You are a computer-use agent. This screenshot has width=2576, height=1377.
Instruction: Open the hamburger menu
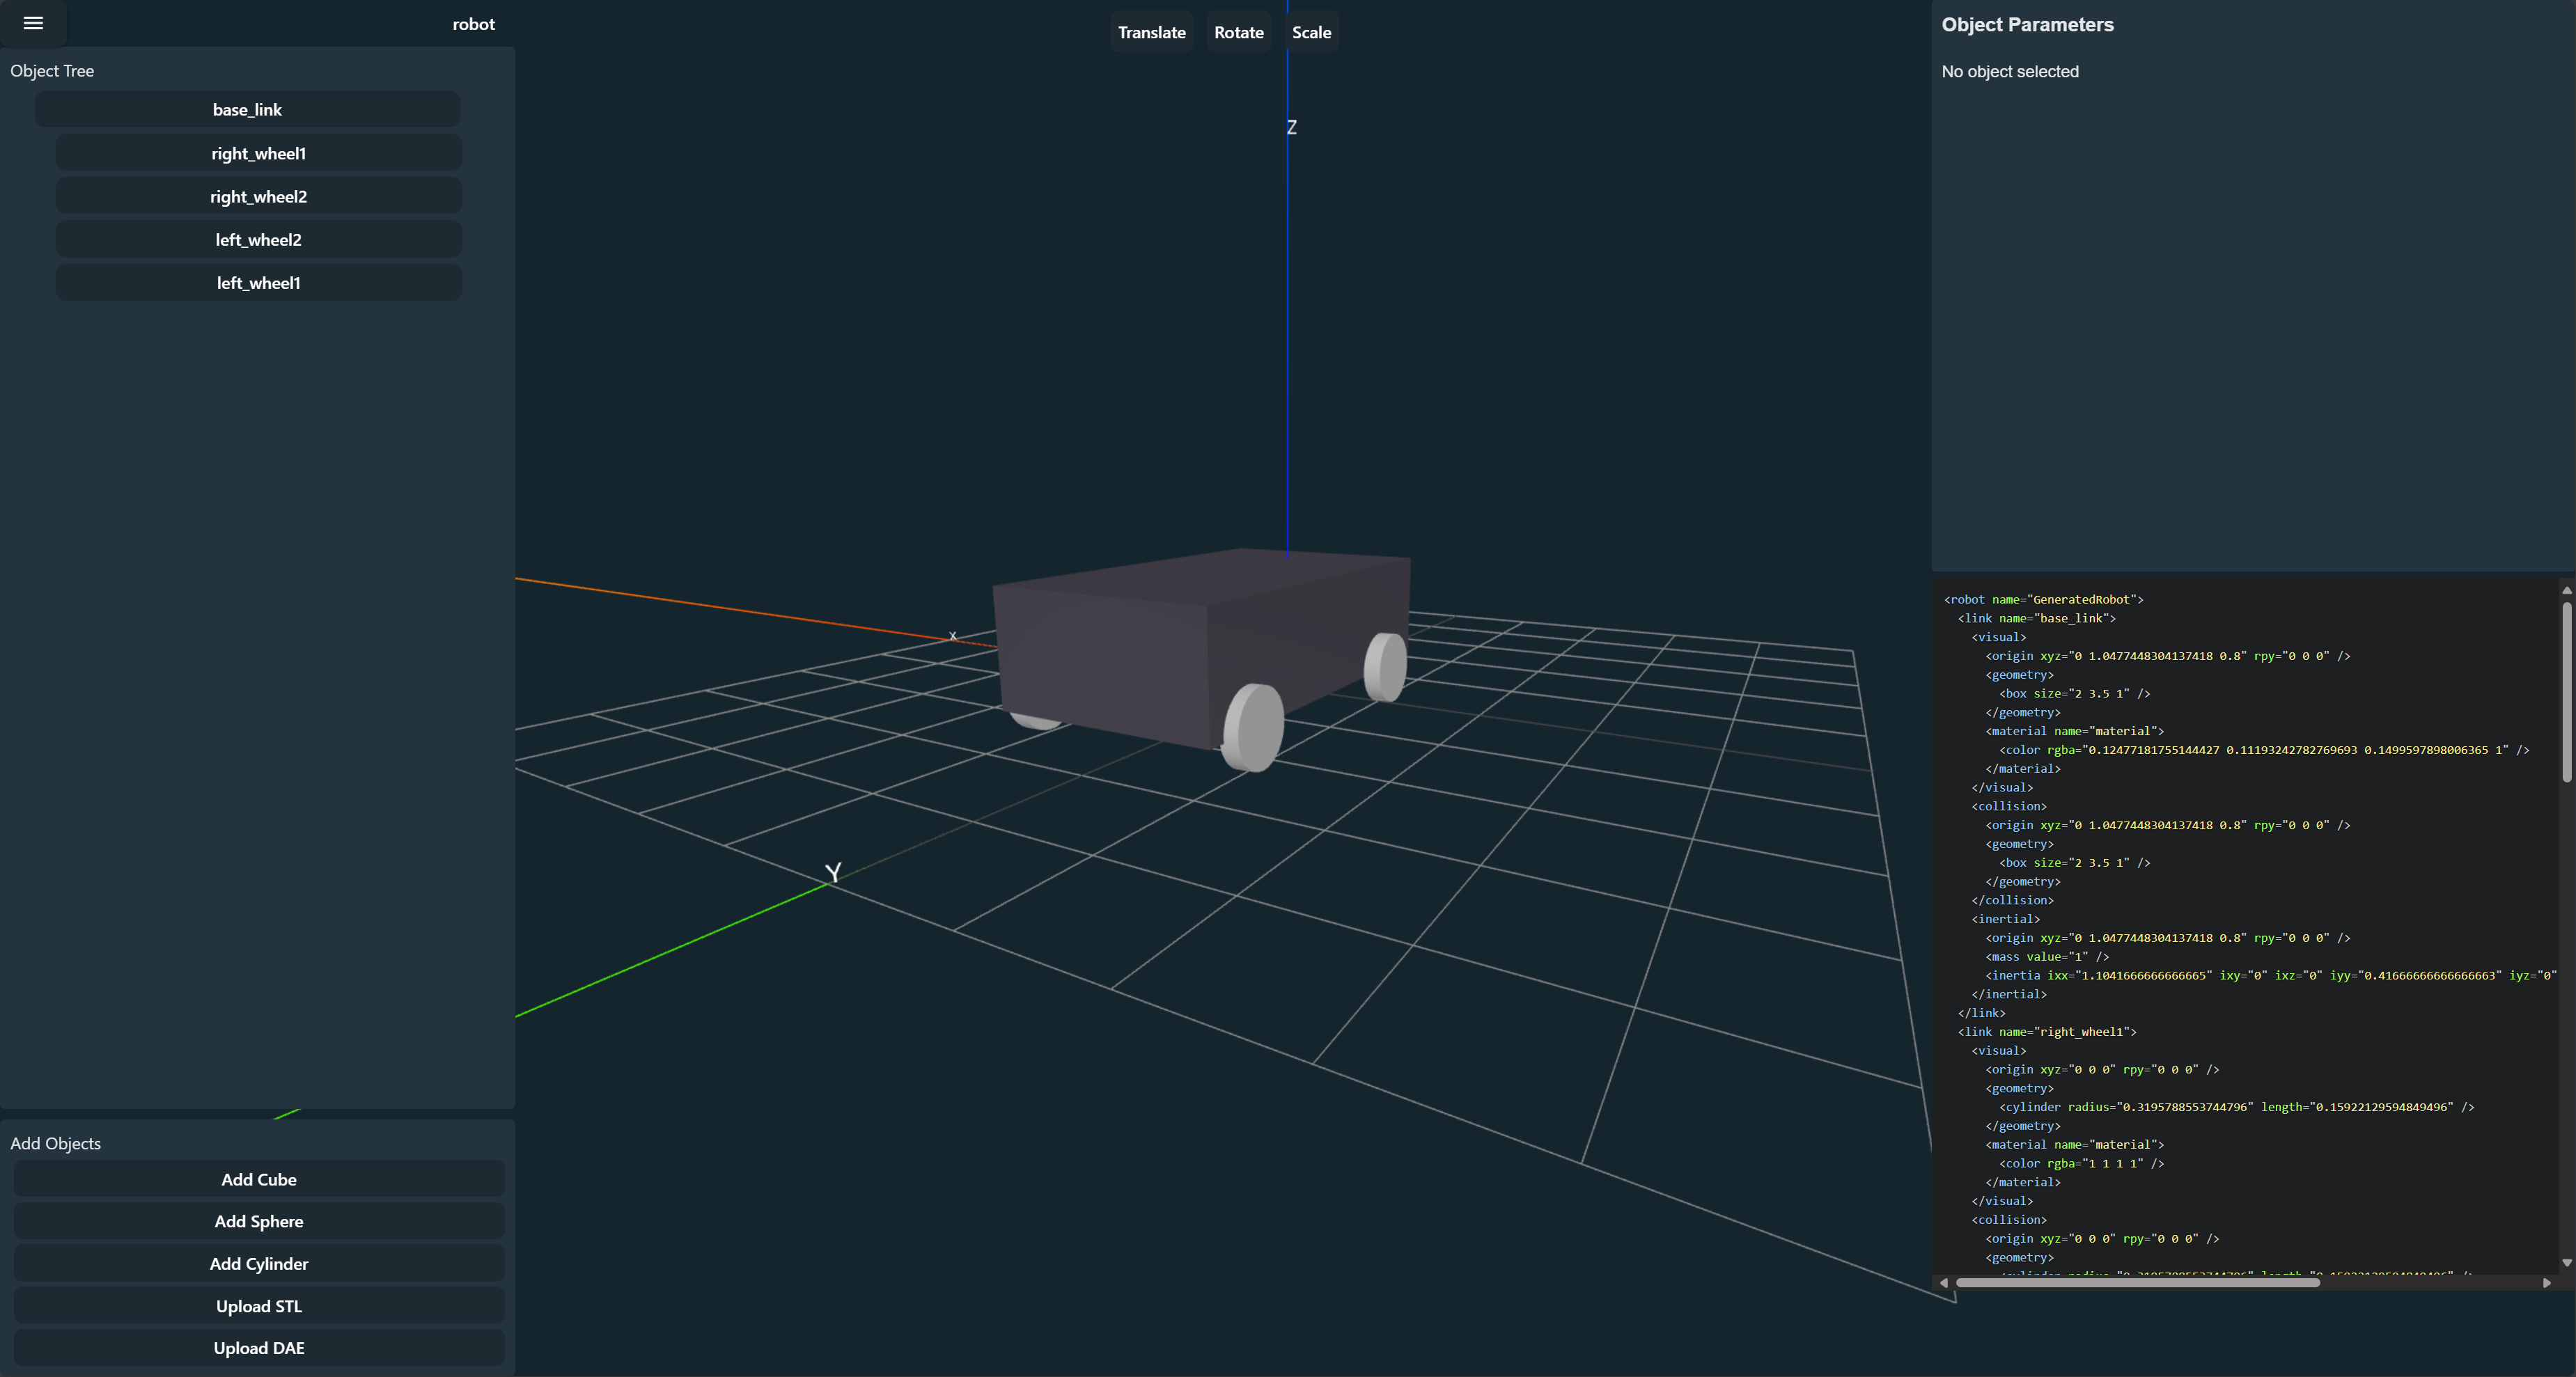tap(33, 23)
